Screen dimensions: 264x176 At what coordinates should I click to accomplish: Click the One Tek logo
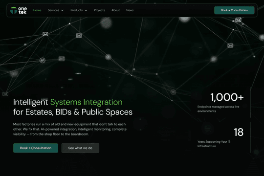point(19,10)
